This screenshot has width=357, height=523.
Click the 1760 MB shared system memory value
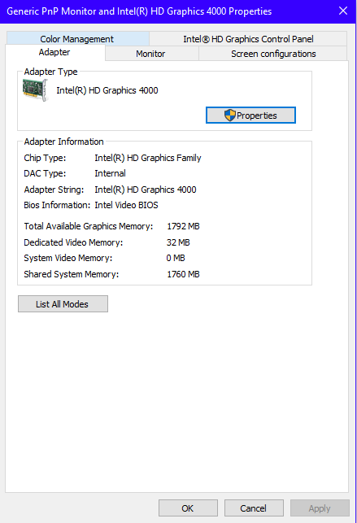(x=183, y=274)
